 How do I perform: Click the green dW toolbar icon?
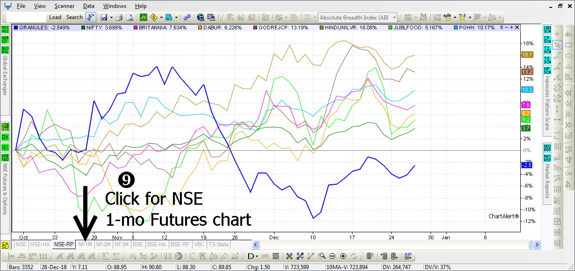click(x=144, y=17)
